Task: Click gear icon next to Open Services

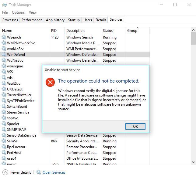Action: 39,172
